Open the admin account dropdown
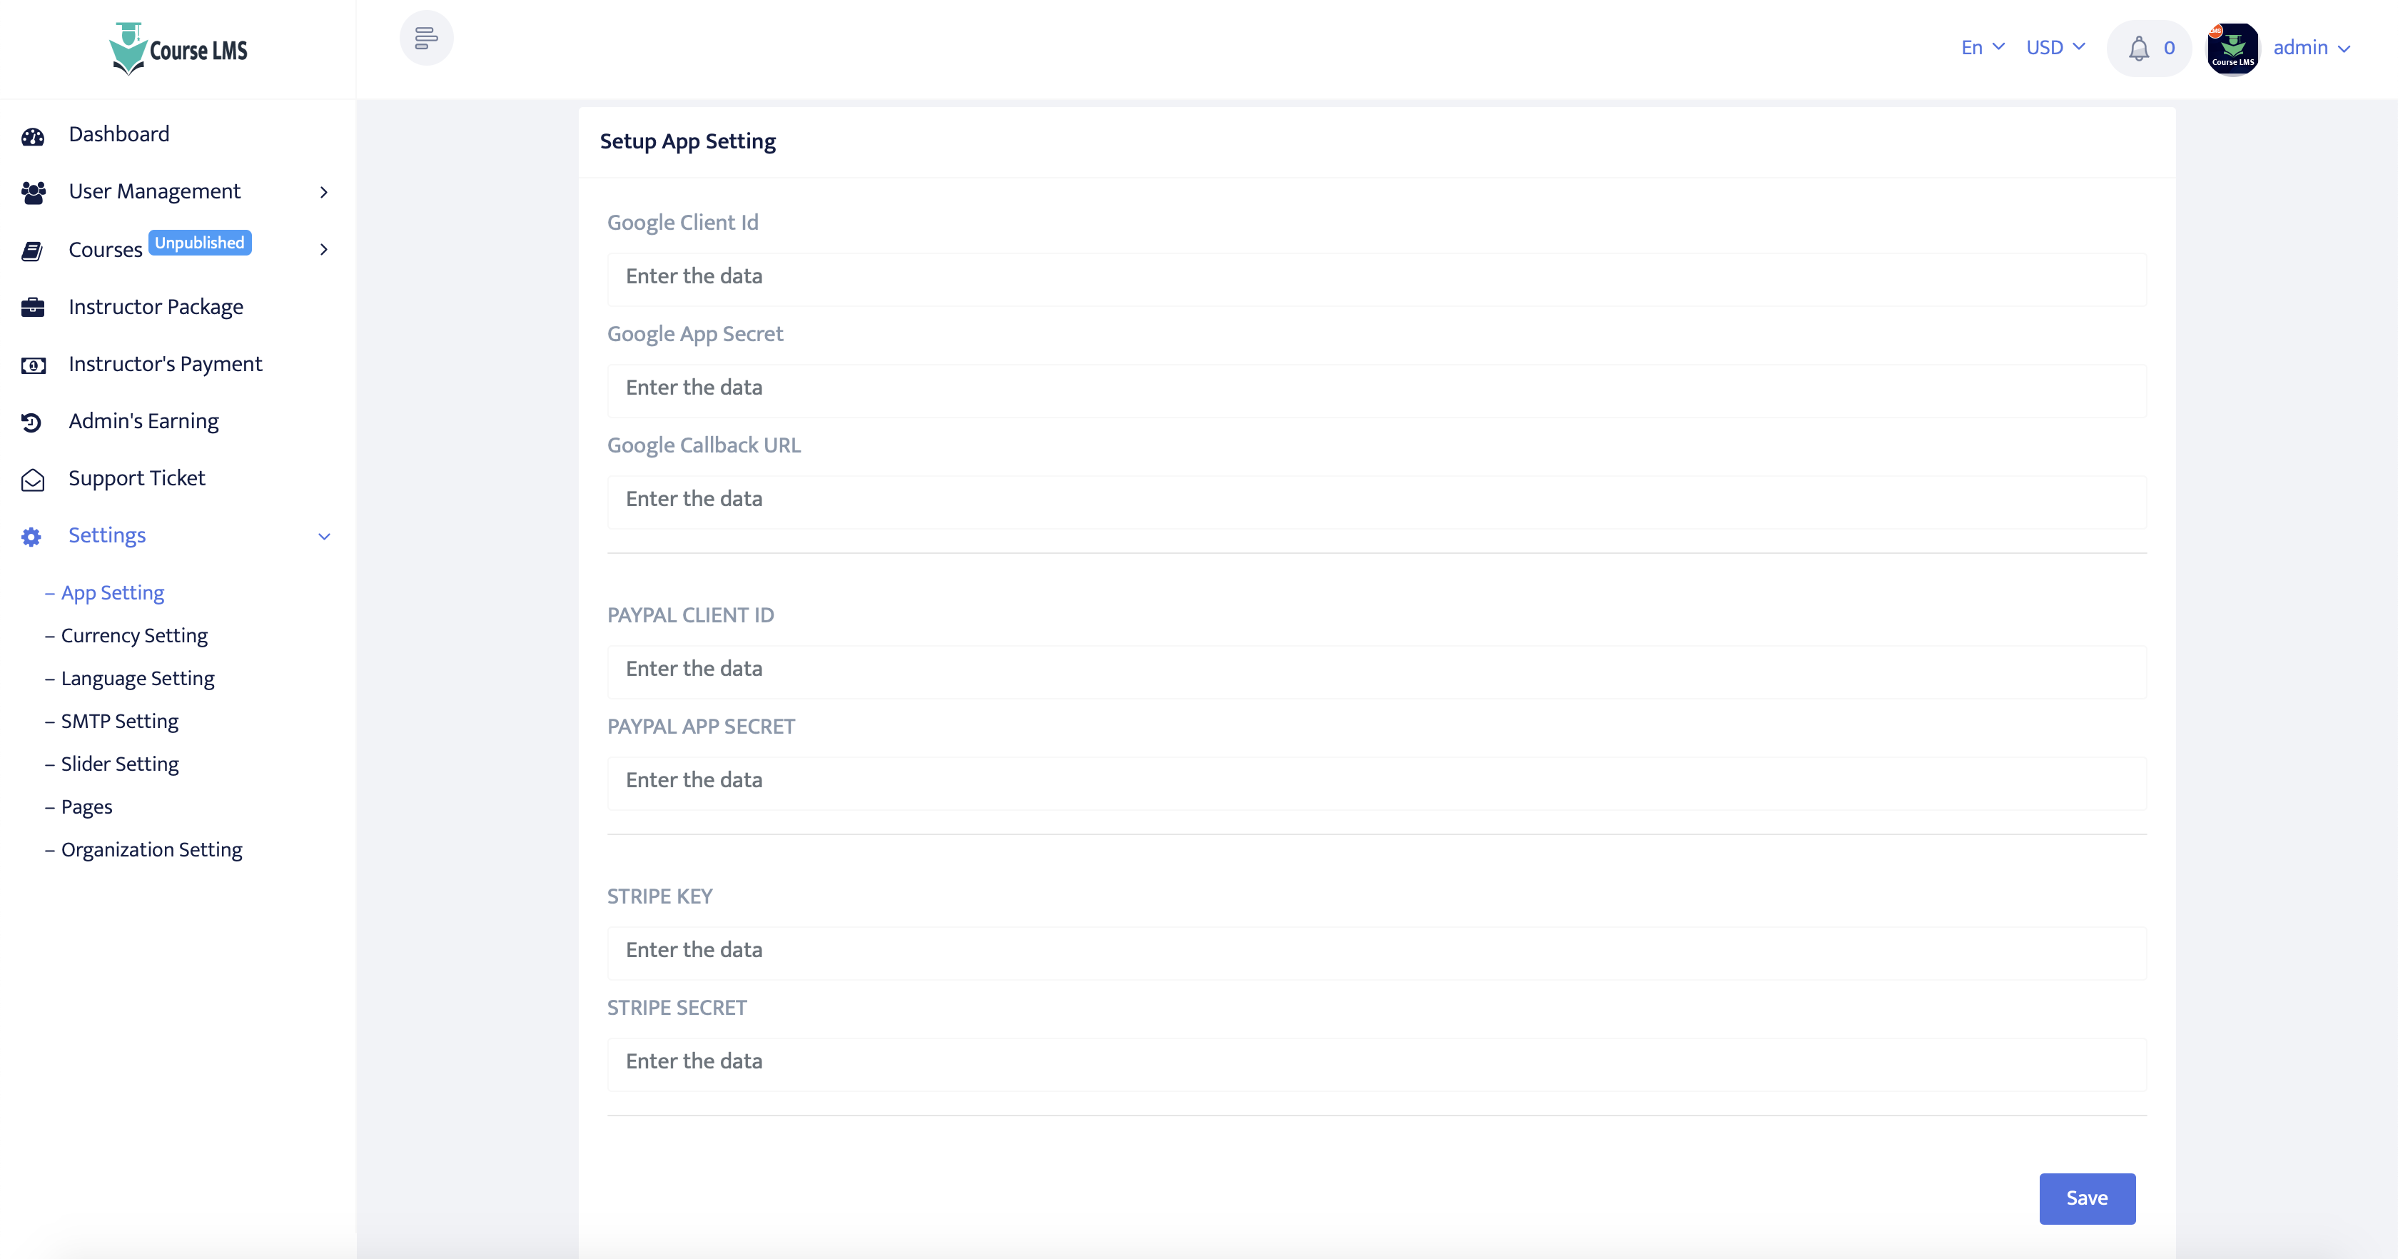This screenshot has height=1259, width=2398. pyautogui.click(x=2310, y=48)
